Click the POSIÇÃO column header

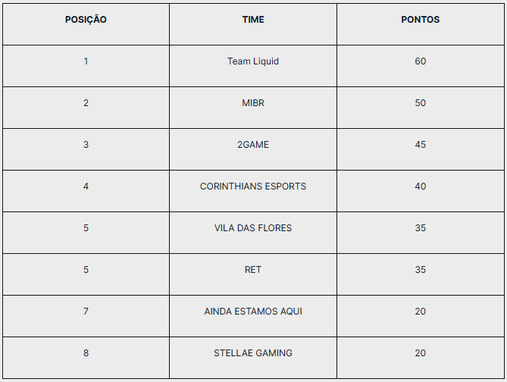[86, 20]
